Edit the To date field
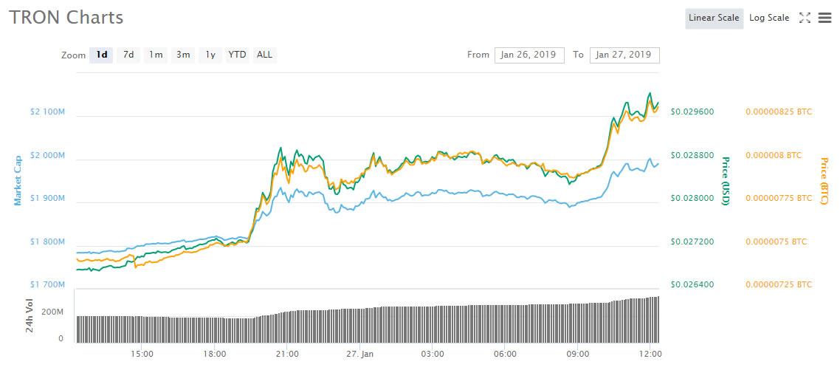The height and width of the screenshot is (373, 840). (624, 55)
